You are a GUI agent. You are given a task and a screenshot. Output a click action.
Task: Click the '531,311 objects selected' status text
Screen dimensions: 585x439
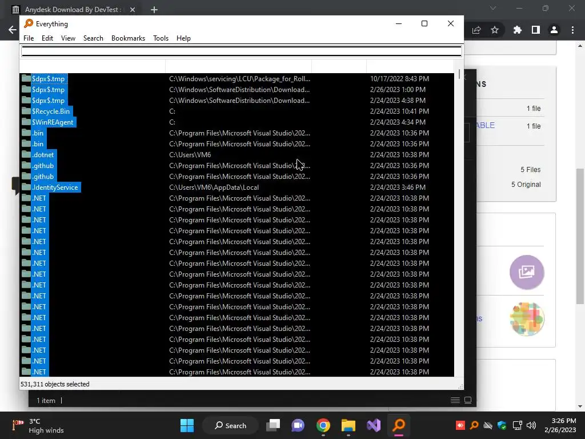(x=55, y=384)
